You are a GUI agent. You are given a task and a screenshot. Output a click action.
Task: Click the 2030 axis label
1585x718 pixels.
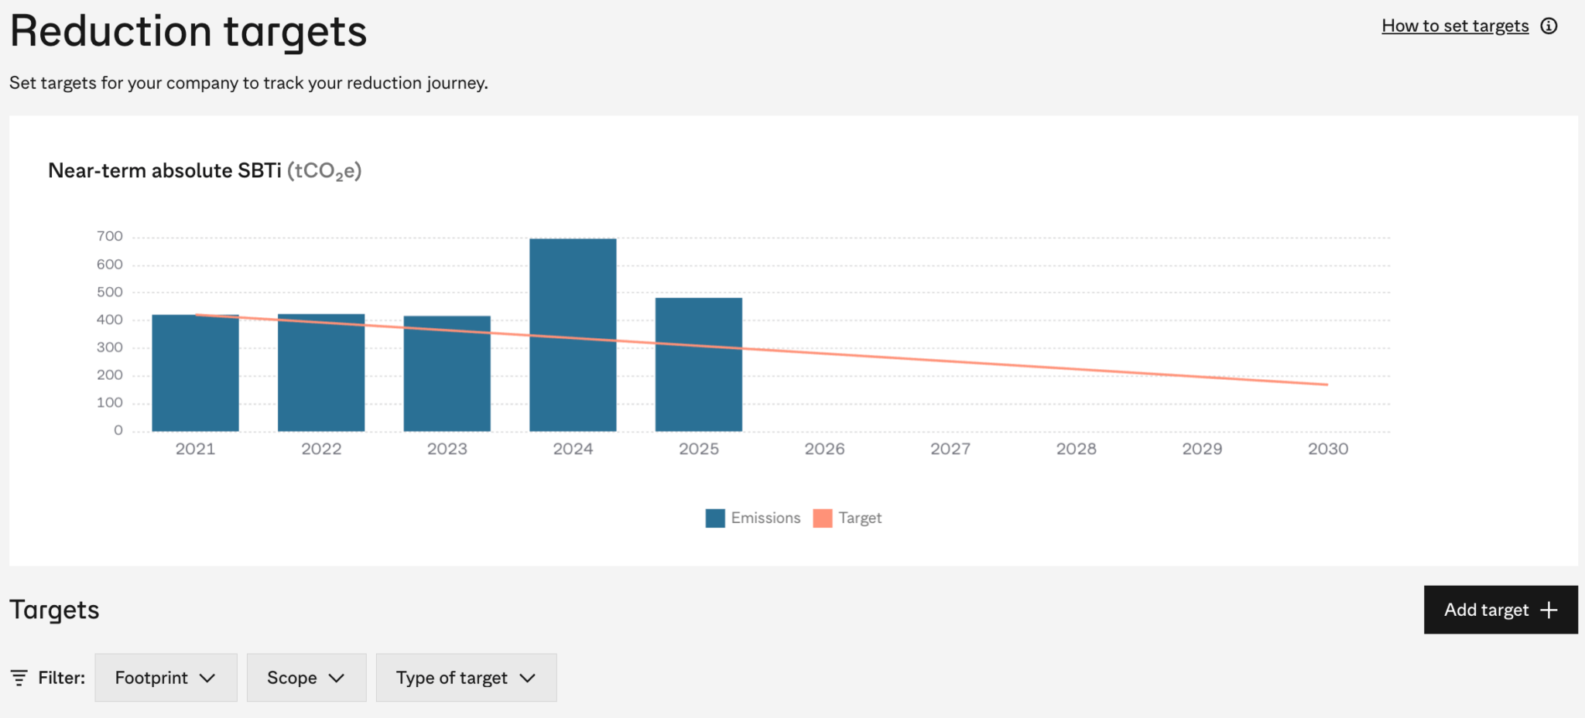pos(1327,448)
